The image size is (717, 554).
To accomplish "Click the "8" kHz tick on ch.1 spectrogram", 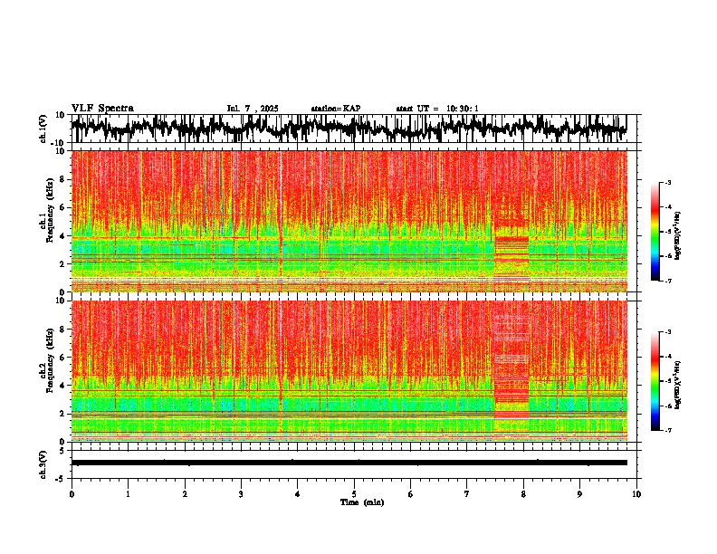I will (63, 179).
